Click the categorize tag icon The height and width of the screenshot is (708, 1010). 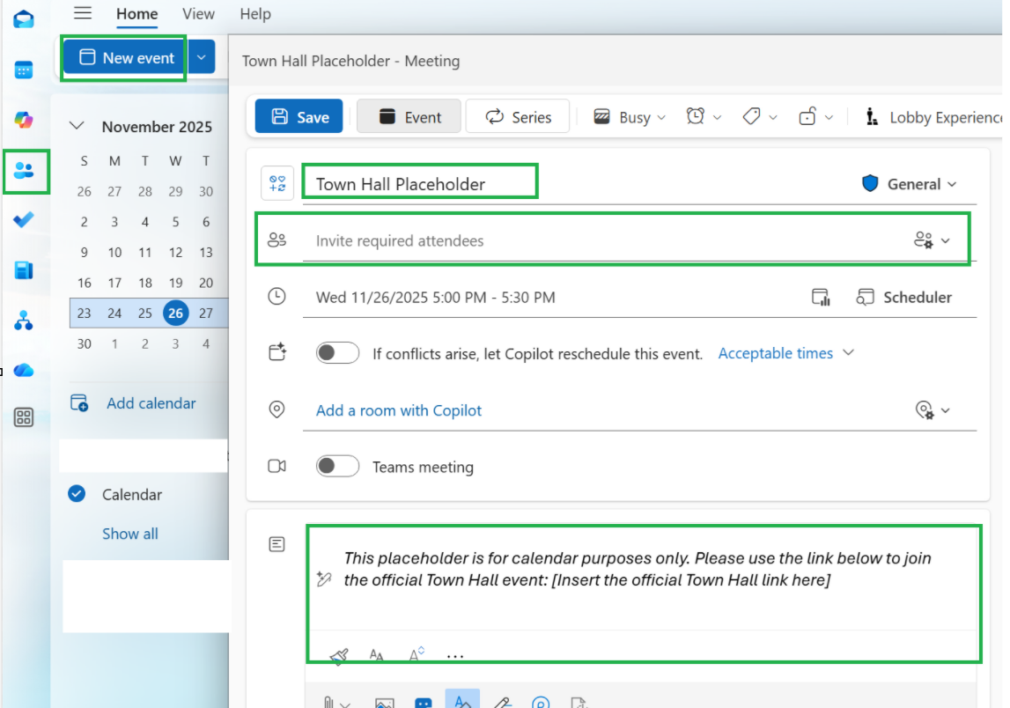coord(751,116)
